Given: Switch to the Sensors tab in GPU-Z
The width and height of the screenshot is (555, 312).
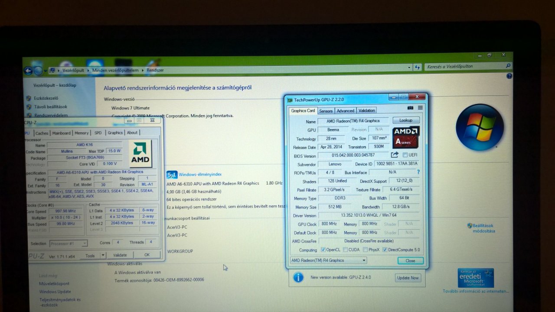Looking at the screenshot, I should click(x=326, y=111).
